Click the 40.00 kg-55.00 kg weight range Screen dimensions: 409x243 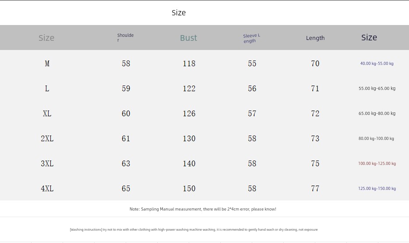[x=377, y=64]
